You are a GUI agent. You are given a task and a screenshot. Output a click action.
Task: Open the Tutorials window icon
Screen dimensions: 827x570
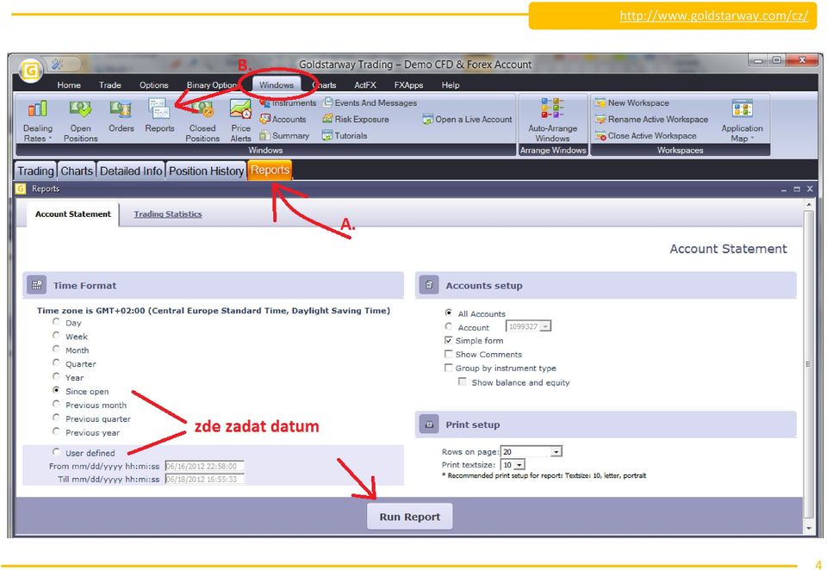pyautogui.click(x=327, y=135)
